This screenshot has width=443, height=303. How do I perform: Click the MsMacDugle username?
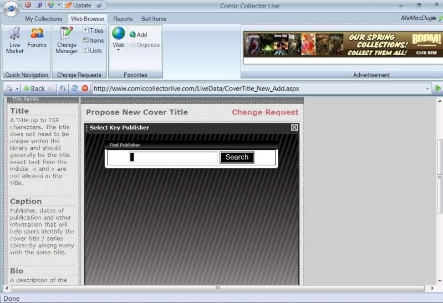click(419, 18)
